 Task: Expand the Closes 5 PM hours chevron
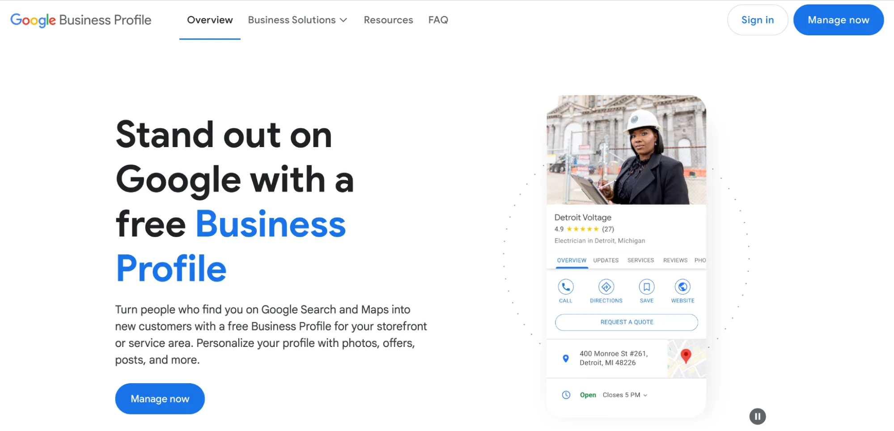click(x=644, y=395)
